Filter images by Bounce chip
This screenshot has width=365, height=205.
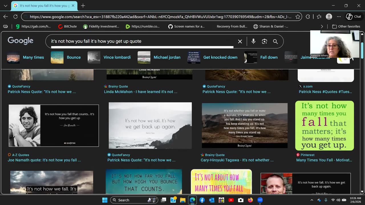(x=66, y=57)
